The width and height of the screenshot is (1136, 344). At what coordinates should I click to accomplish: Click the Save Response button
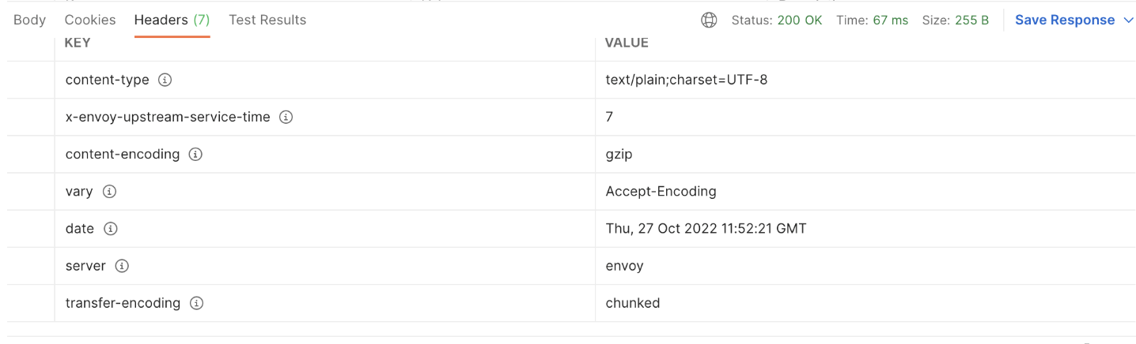click(x=1065, y=20)
